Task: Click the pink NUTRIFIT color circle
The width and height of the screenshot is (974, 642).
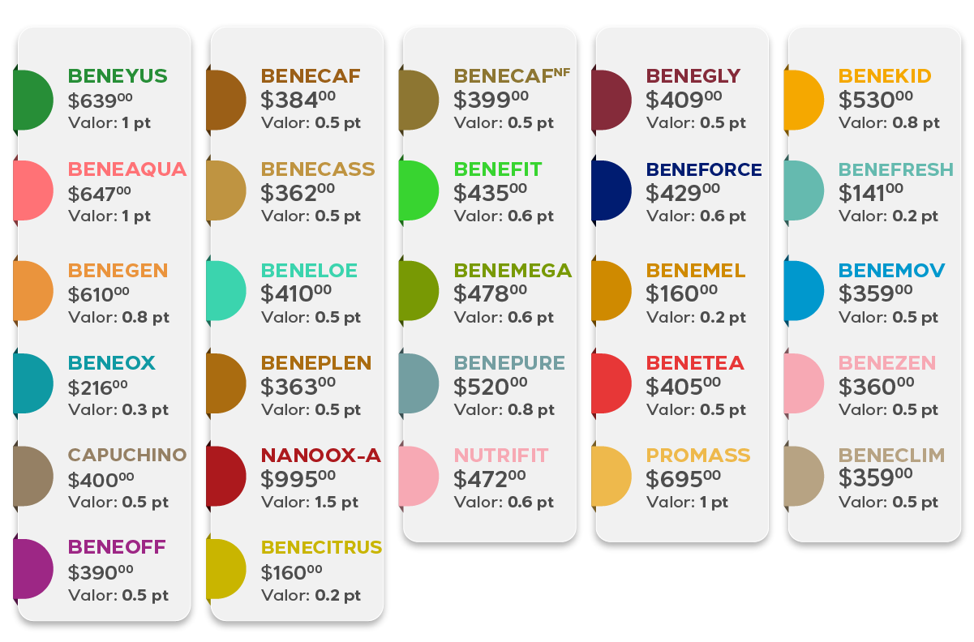Action: coord(418,476)
